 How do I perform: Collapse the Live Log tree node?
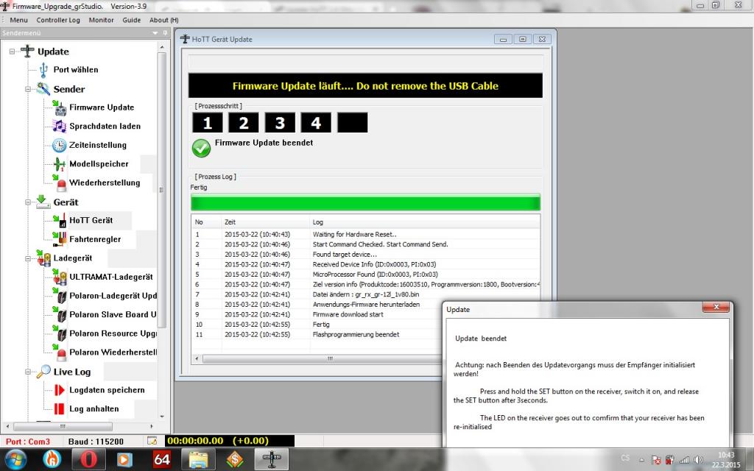click(x=28, y=372)
